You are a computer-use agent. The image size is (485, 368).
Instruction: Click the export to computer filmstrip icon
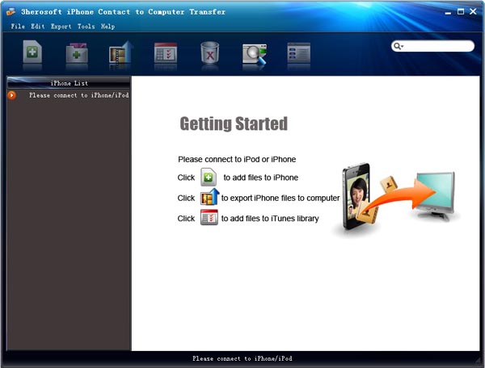coord(120,54)
